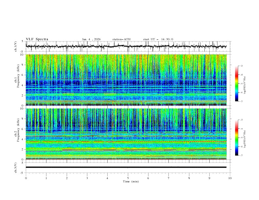Select the "start UT = 14:30:0" text
Image resolution: width=259 pixels, height=200 pixels.
[x=158, y=39]
